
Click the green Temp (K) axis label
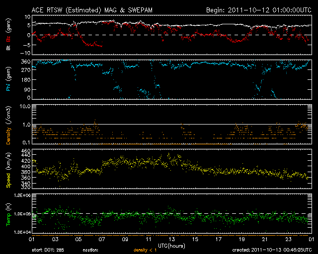(8, 212)
